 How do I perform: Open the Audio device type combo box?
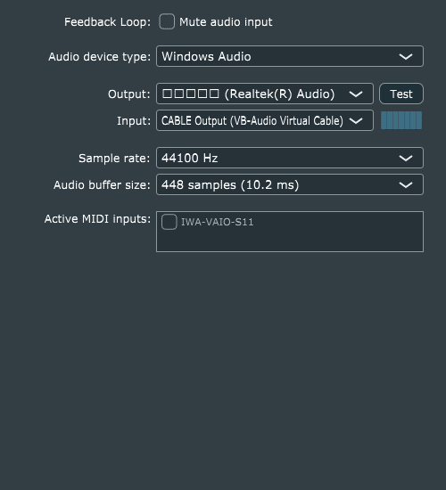click(x=290, y=56)
